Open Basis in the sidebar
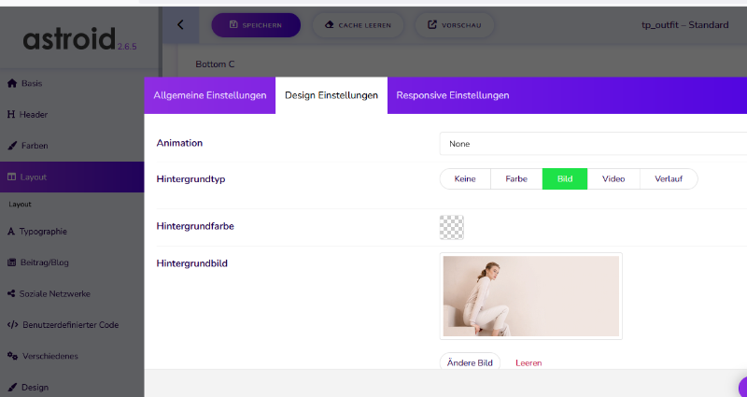 pos(72,83)
